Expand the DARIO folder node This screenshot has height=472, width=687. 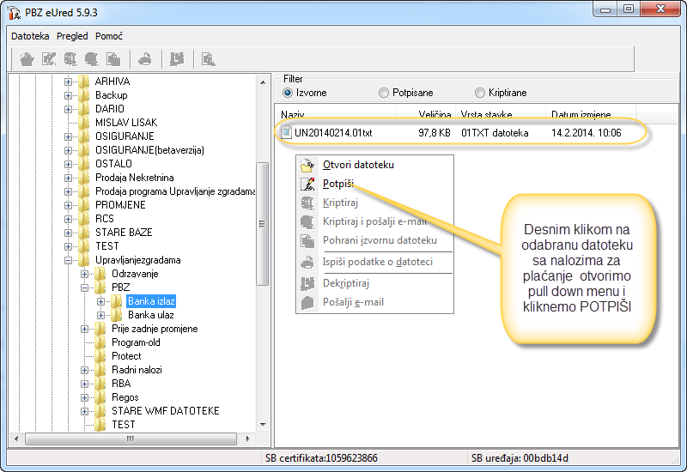[68, 109]
